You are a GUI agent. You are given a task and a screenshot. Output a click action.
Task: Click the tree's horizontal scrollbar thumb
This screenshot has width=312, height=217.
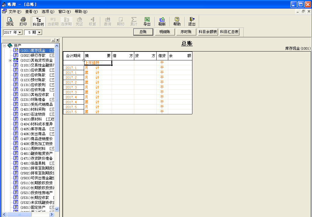pyautogui.click(x=19, y=215)
